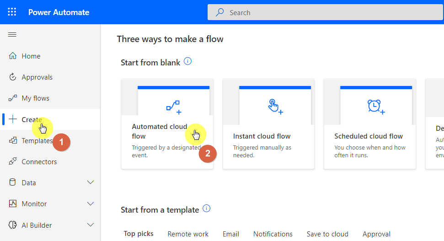Click the Automated cloud flow card icon
This screenshot has height=241, width=444.
[x=174, y=107]
